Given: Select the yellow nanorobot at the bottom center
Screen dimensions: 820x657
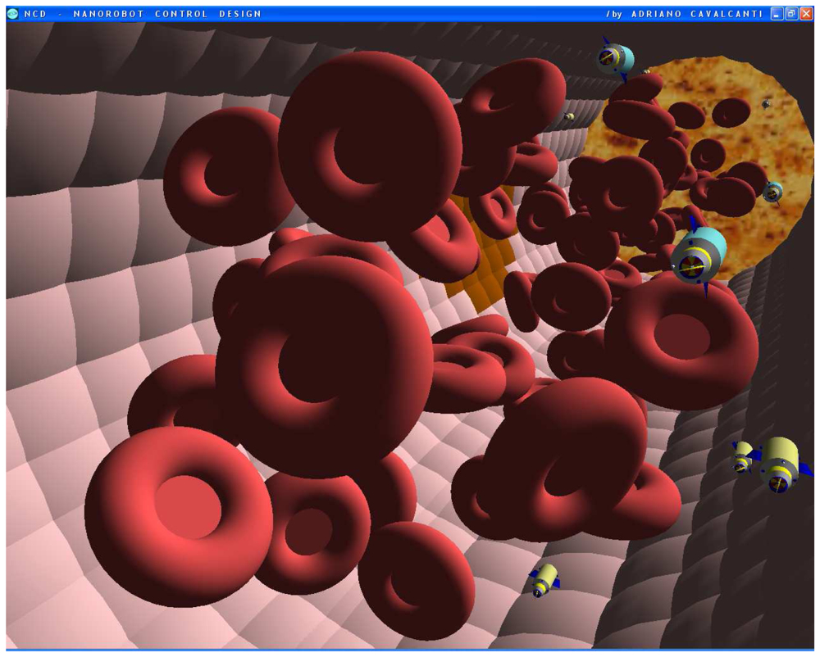Looking at the screenshot, I should pyautogui.click(x=544, y=580).
